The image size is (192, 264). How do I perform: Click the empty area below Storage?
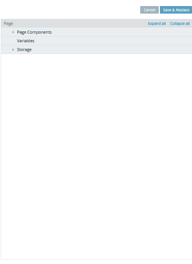(x=96, y=157)
